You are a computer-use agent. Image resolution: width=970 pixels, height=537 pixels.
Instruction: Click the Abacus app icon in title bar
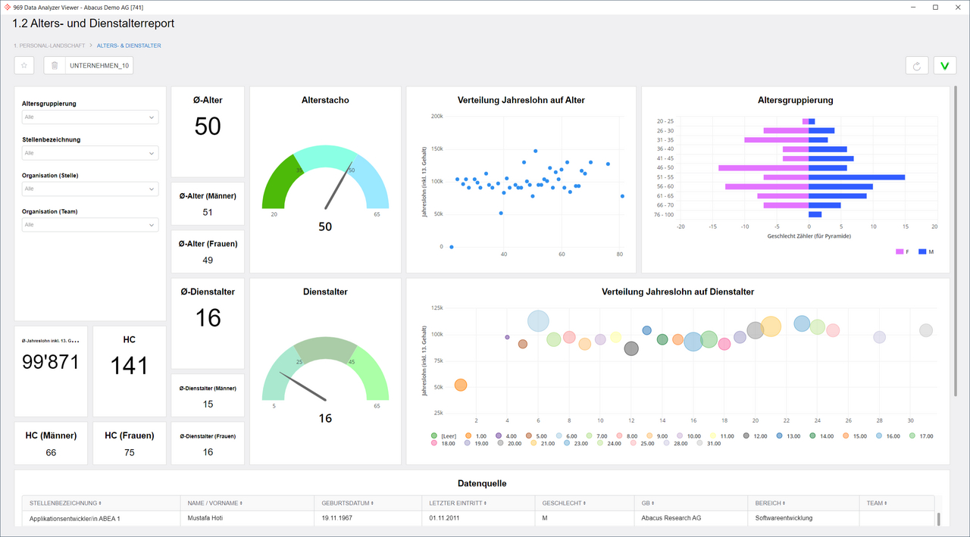8,7
